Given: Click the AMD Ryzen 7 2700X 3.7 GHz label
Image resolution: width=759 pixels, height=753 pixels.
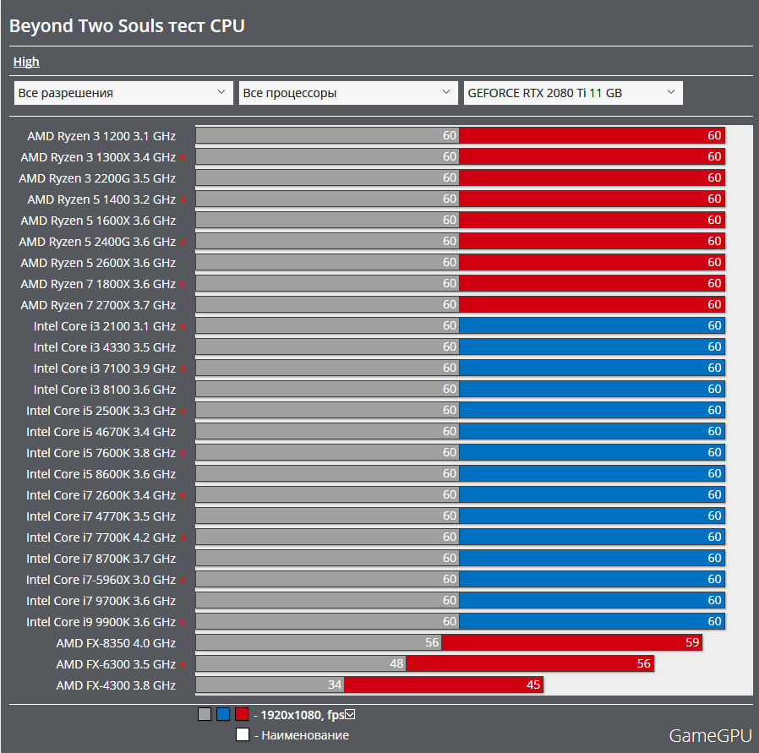Looking at the screenshot, I should (x=98, y=305).
